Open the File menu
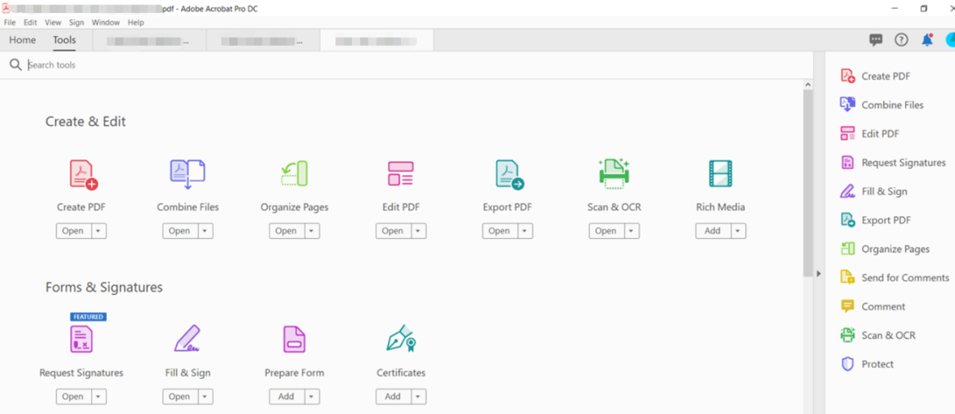The height and width of the screenshot is (414, 955). pos(10,23)
